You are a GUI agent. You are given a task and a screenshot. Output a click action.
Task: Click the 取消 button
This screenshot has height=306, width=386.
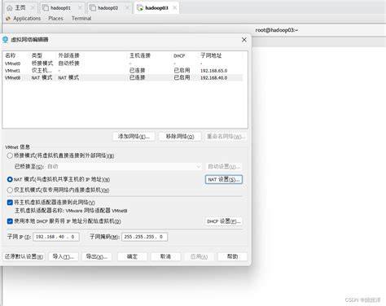[165, 256]
